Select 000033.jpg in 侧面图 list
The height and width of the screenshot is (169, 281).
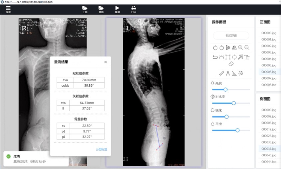pyautogui.click(x=269, y=142)
